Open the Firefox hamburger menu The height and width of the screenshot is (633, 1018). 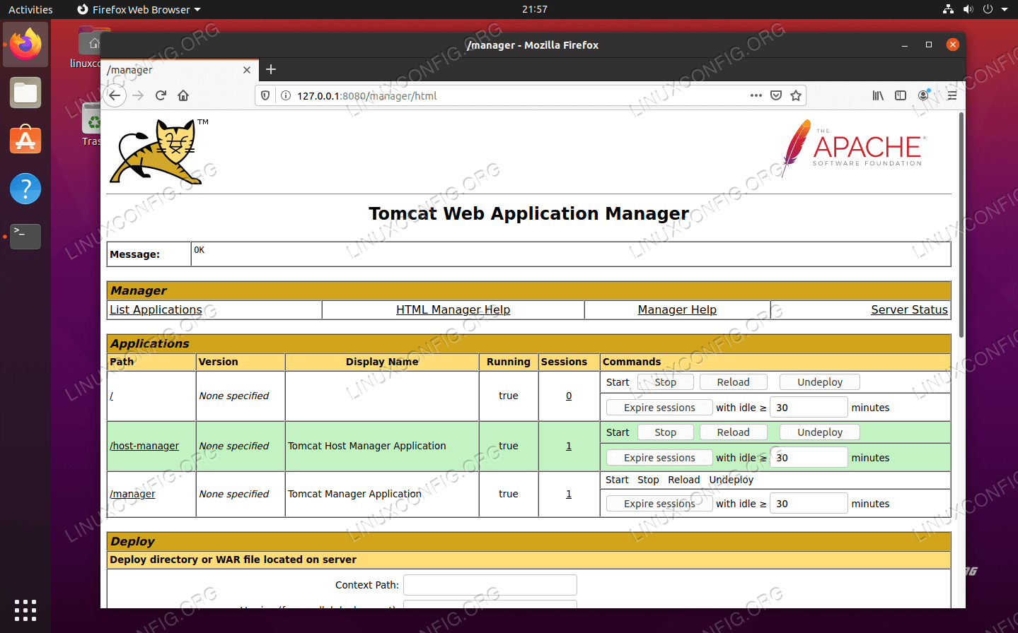[952, 95]
